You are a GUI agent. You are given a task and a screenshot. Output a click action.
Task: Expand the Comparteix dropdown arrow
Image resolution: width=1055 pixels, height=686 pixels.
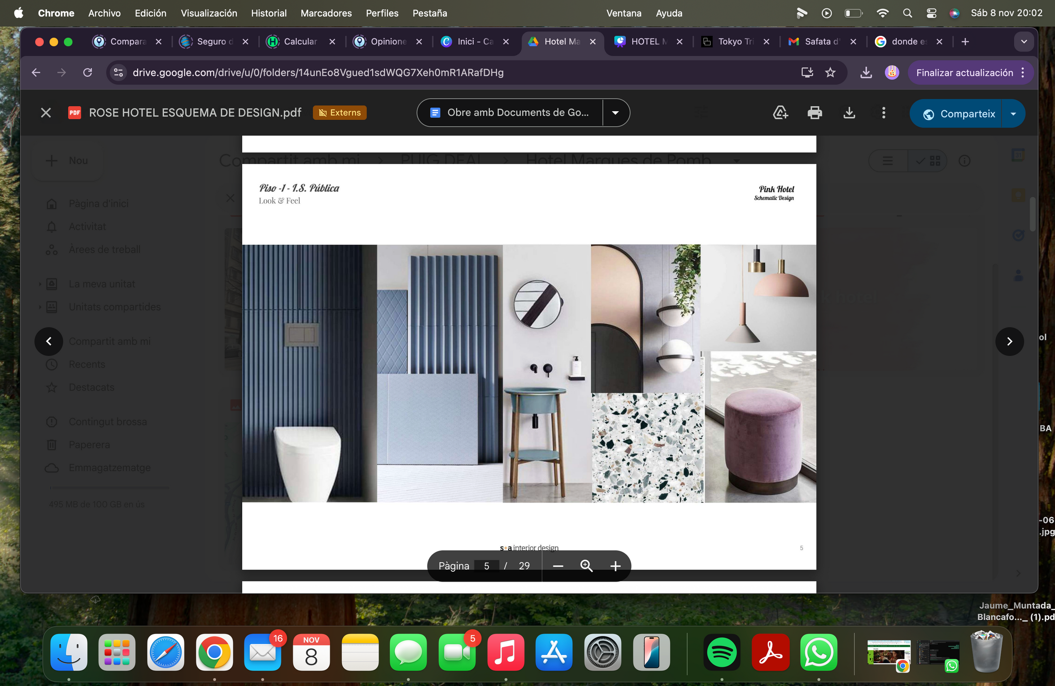click(x=1013, y=114)
